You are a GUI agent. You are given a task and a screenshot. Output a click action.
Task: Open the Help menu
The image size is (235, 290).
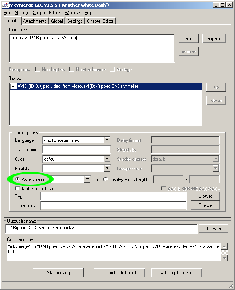[89, 13]
